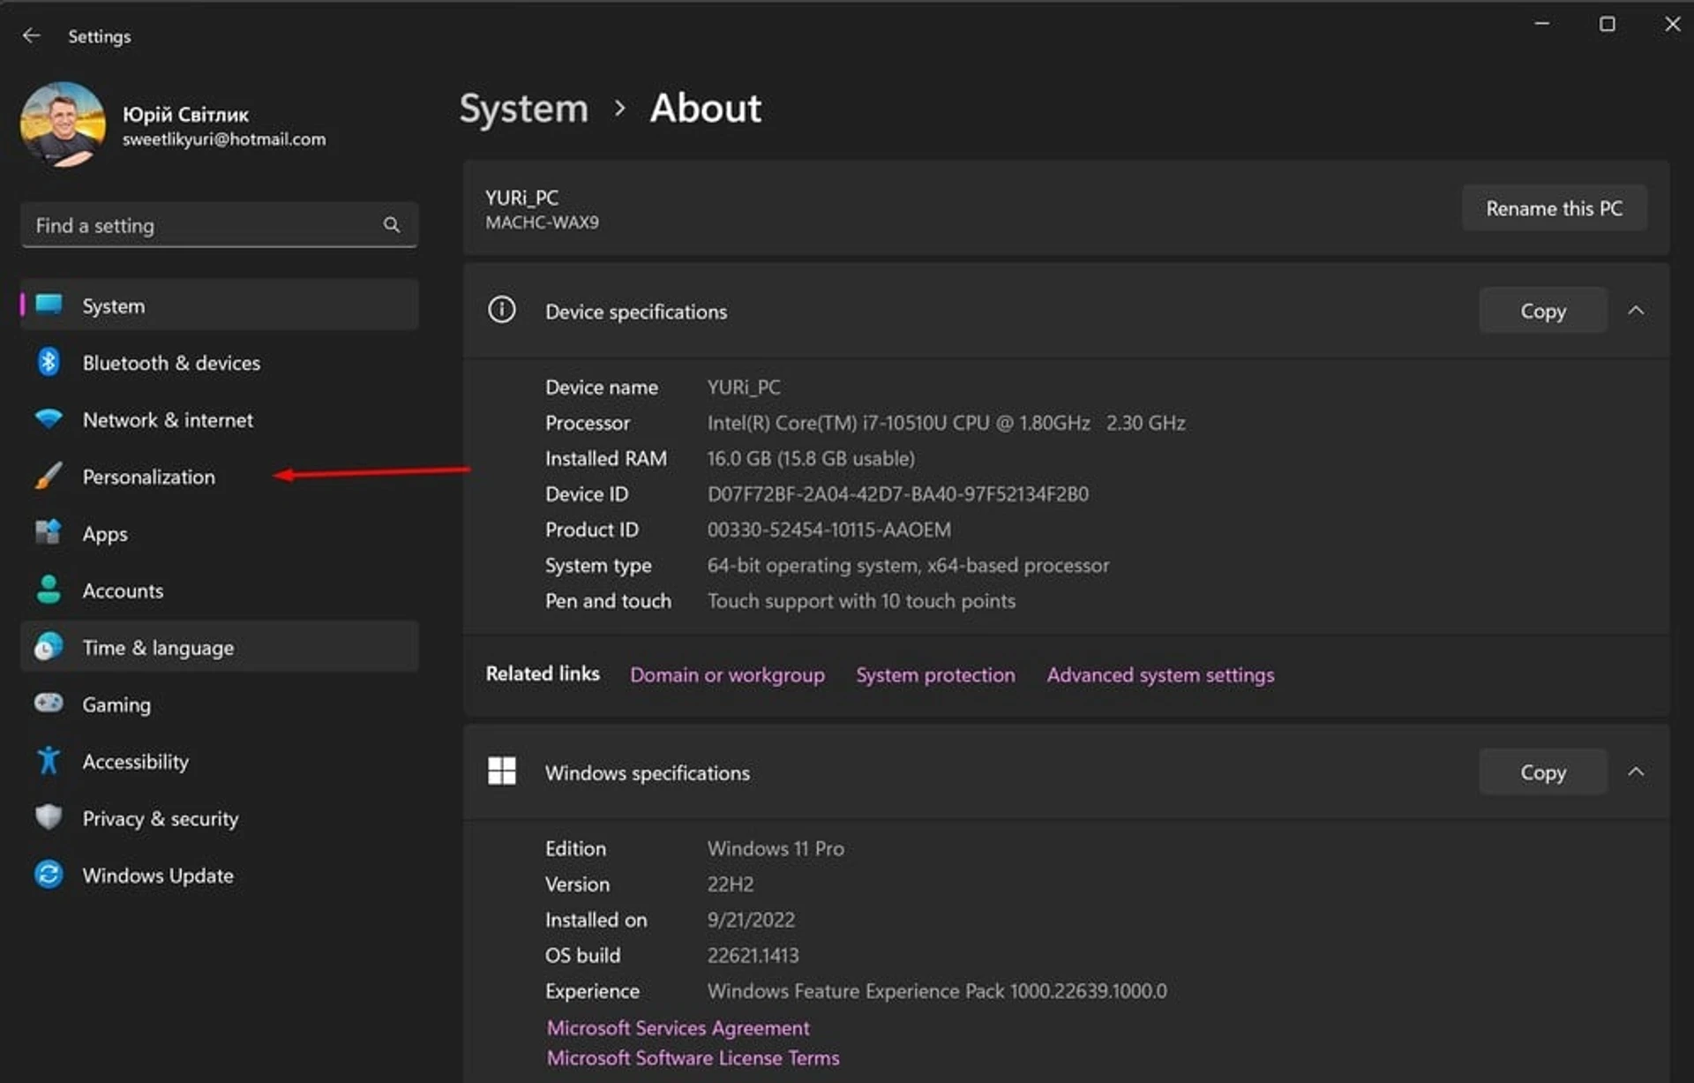Open Time & language label
The width and height of the screenshot is (1694, 1083).
(x=159, y=648)
